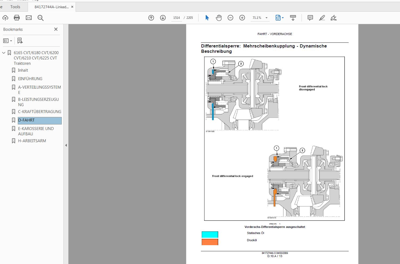Open the bookmark options dropdown menu
Viewport: 400px width, 264px height.
(x=7, y=41)
